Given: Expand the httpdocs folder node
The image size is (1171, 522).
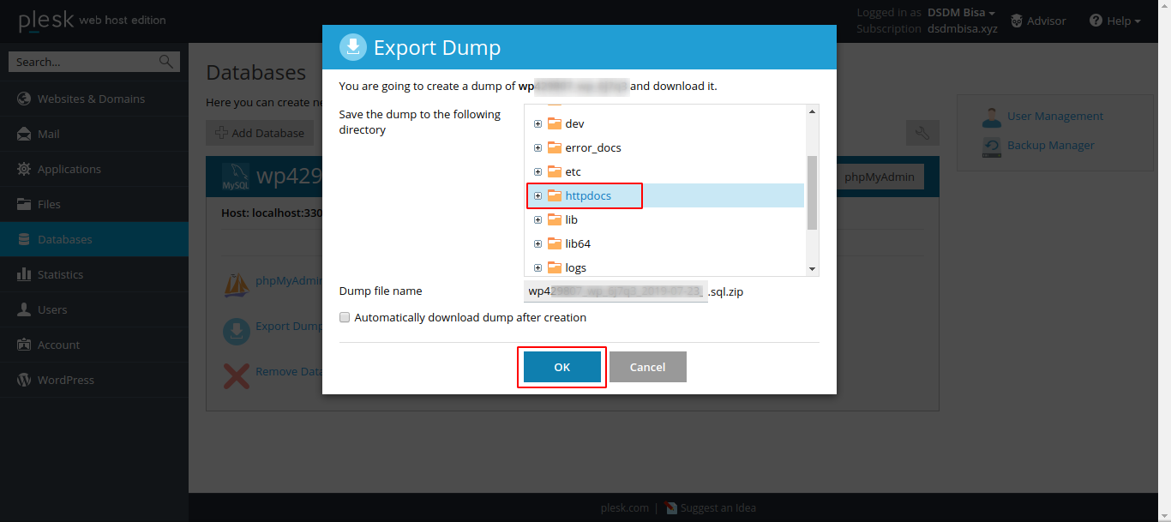Looking at the screenshot, I should [537, 195].
